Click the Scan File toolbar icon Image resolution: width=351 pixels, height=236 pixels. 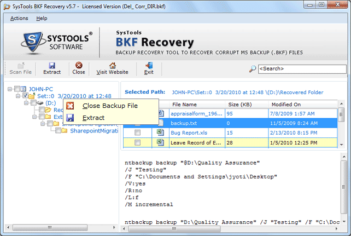21,66
